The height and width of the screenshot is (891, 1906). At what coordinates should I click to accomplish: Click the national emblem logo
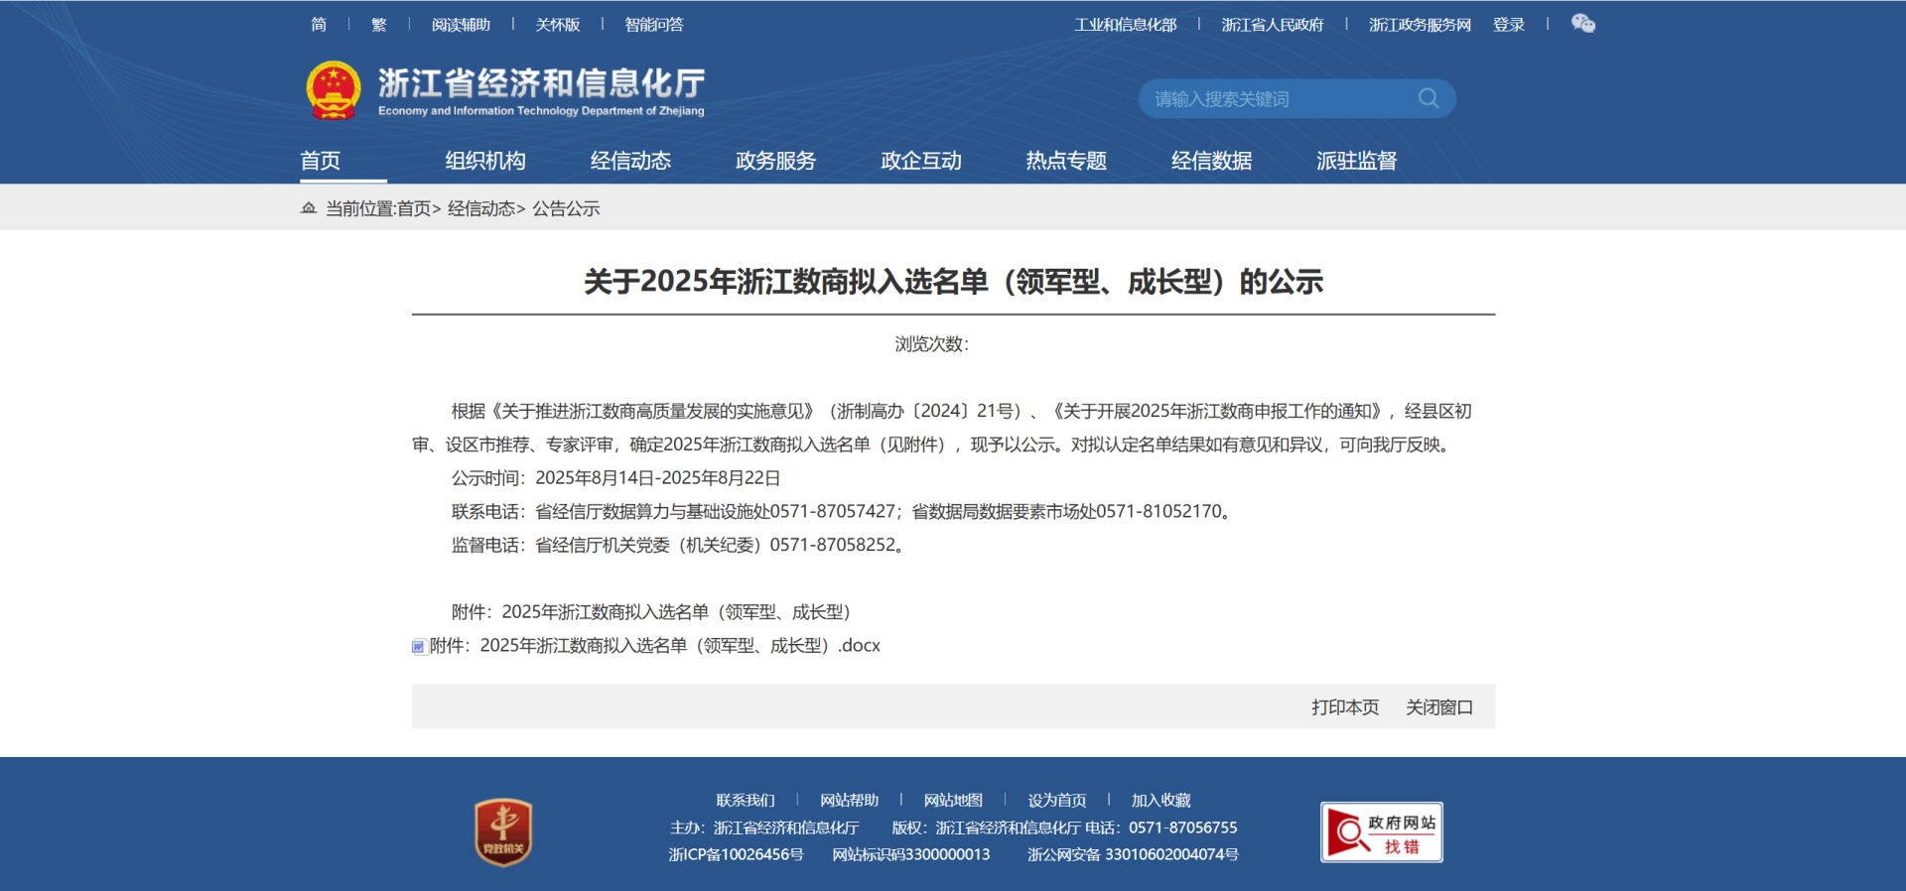(x=334, y=90)
